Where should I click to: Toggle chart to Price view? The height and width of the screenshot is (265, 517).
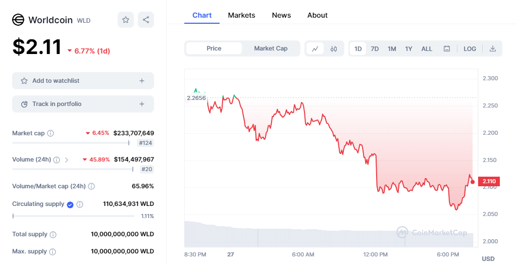click(x=214, y=48)
